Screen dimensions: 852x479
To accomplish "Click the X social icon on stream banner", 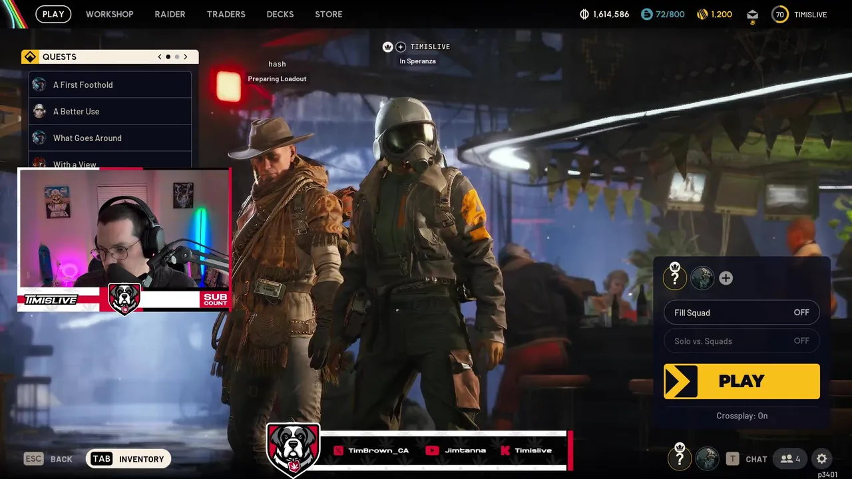I will pos(338,450).
